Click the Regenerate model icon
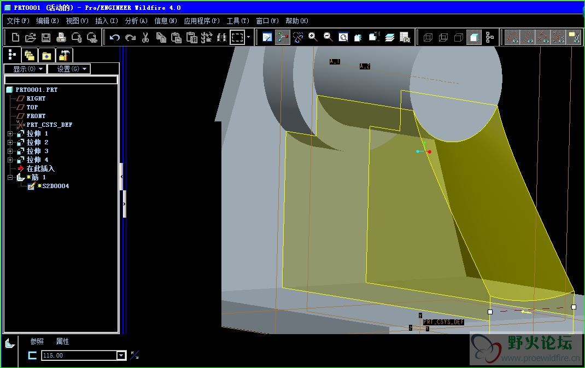Viewport: 585px width, 368px height. 207,37
